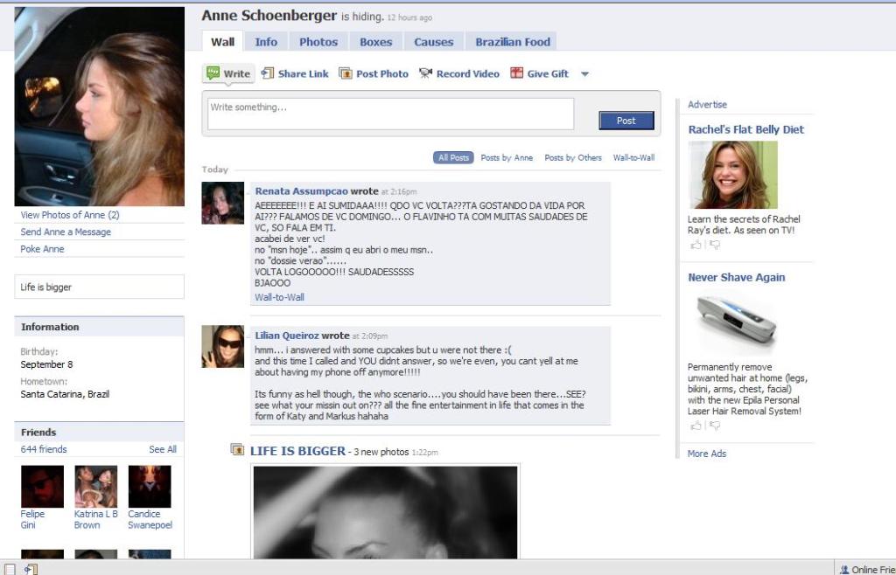Open the Brazilian Food tab
Screen dimensions: 896x575
click(x=513, y=42)
